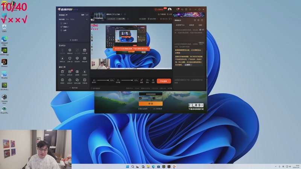Switch to the 活跃度 tab
The width and height of the screenshot is (301, 169).
[192, 25]
